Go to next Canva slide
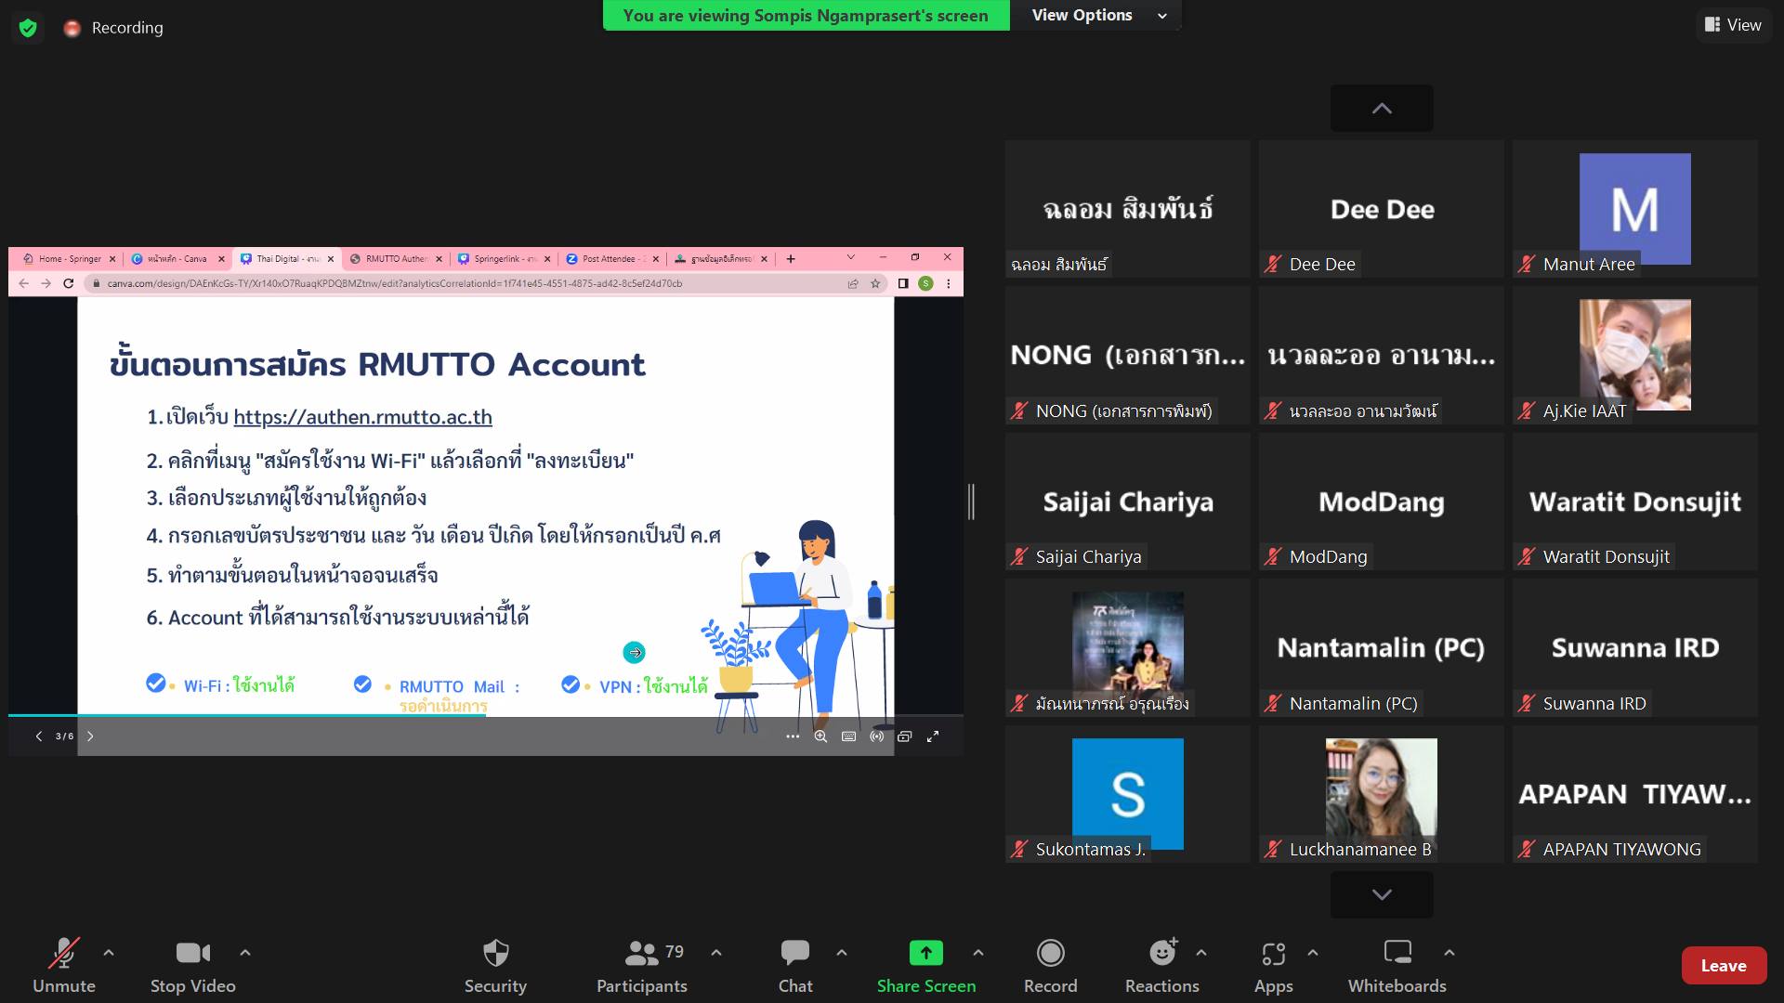The width and height of the screenshot is (1784, 1003). [x=90, y=736]
